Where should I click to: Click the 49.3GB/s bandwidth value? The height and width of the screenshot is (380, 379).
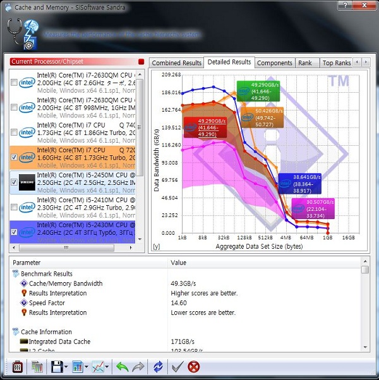tap(183, 283)
